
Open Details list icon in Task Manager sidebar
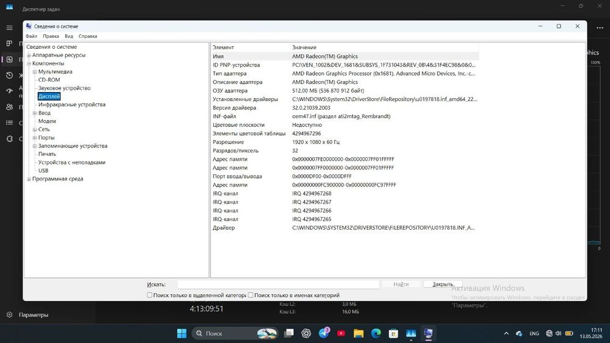(9, 122)
